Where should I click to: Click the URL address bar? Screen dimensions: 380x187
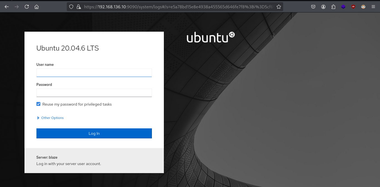point(178,7)
